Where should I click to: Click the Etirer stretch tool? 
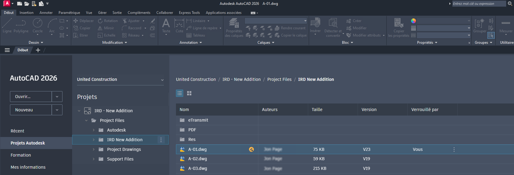click(x=81, y=35)
